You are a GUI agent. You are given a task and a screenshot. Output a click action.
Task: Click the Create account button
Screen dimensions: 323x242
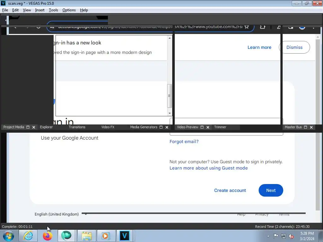[230, 190]
